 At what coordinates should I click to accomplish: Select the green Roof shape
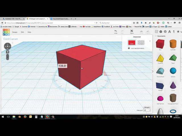[173, 58]
